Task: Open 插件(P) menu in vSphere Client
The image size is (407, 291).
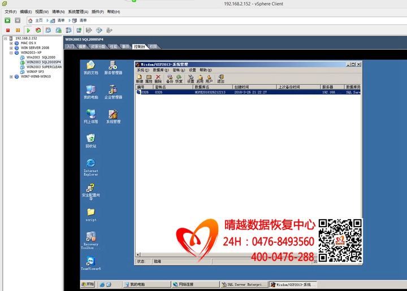Action: point(98,12)
